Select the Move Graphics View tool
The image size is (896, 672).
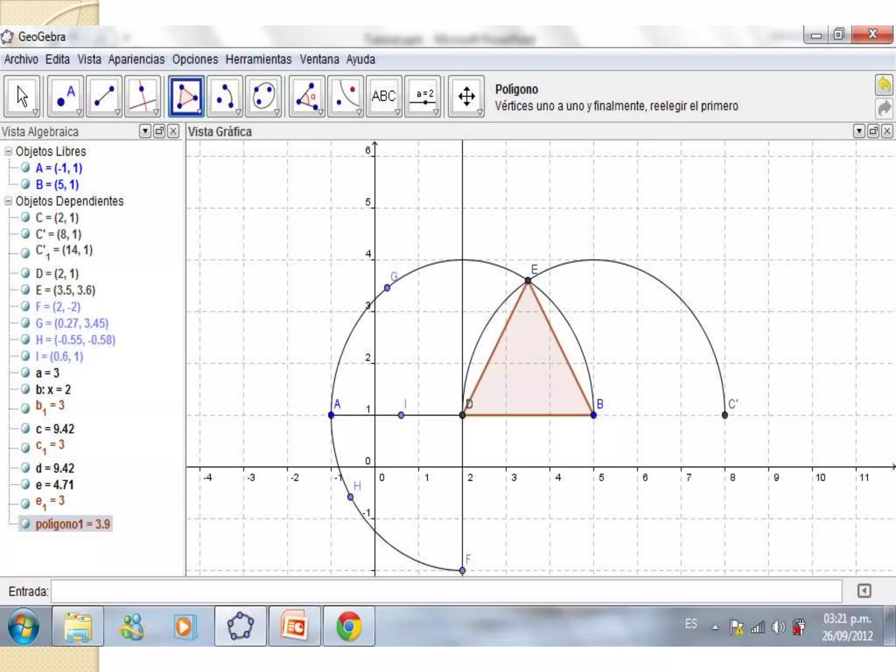(466, 96)
